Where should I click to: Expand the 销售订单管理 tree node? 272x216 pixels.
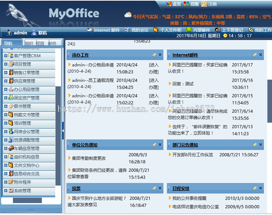coord(6,72)
